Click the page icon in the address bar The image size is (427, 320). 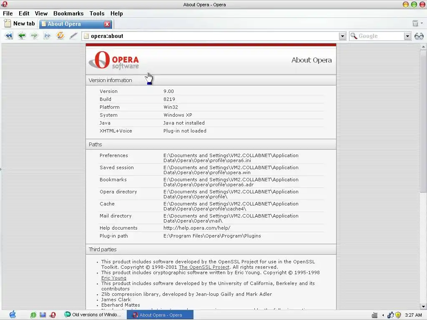[x=86, y=36]
